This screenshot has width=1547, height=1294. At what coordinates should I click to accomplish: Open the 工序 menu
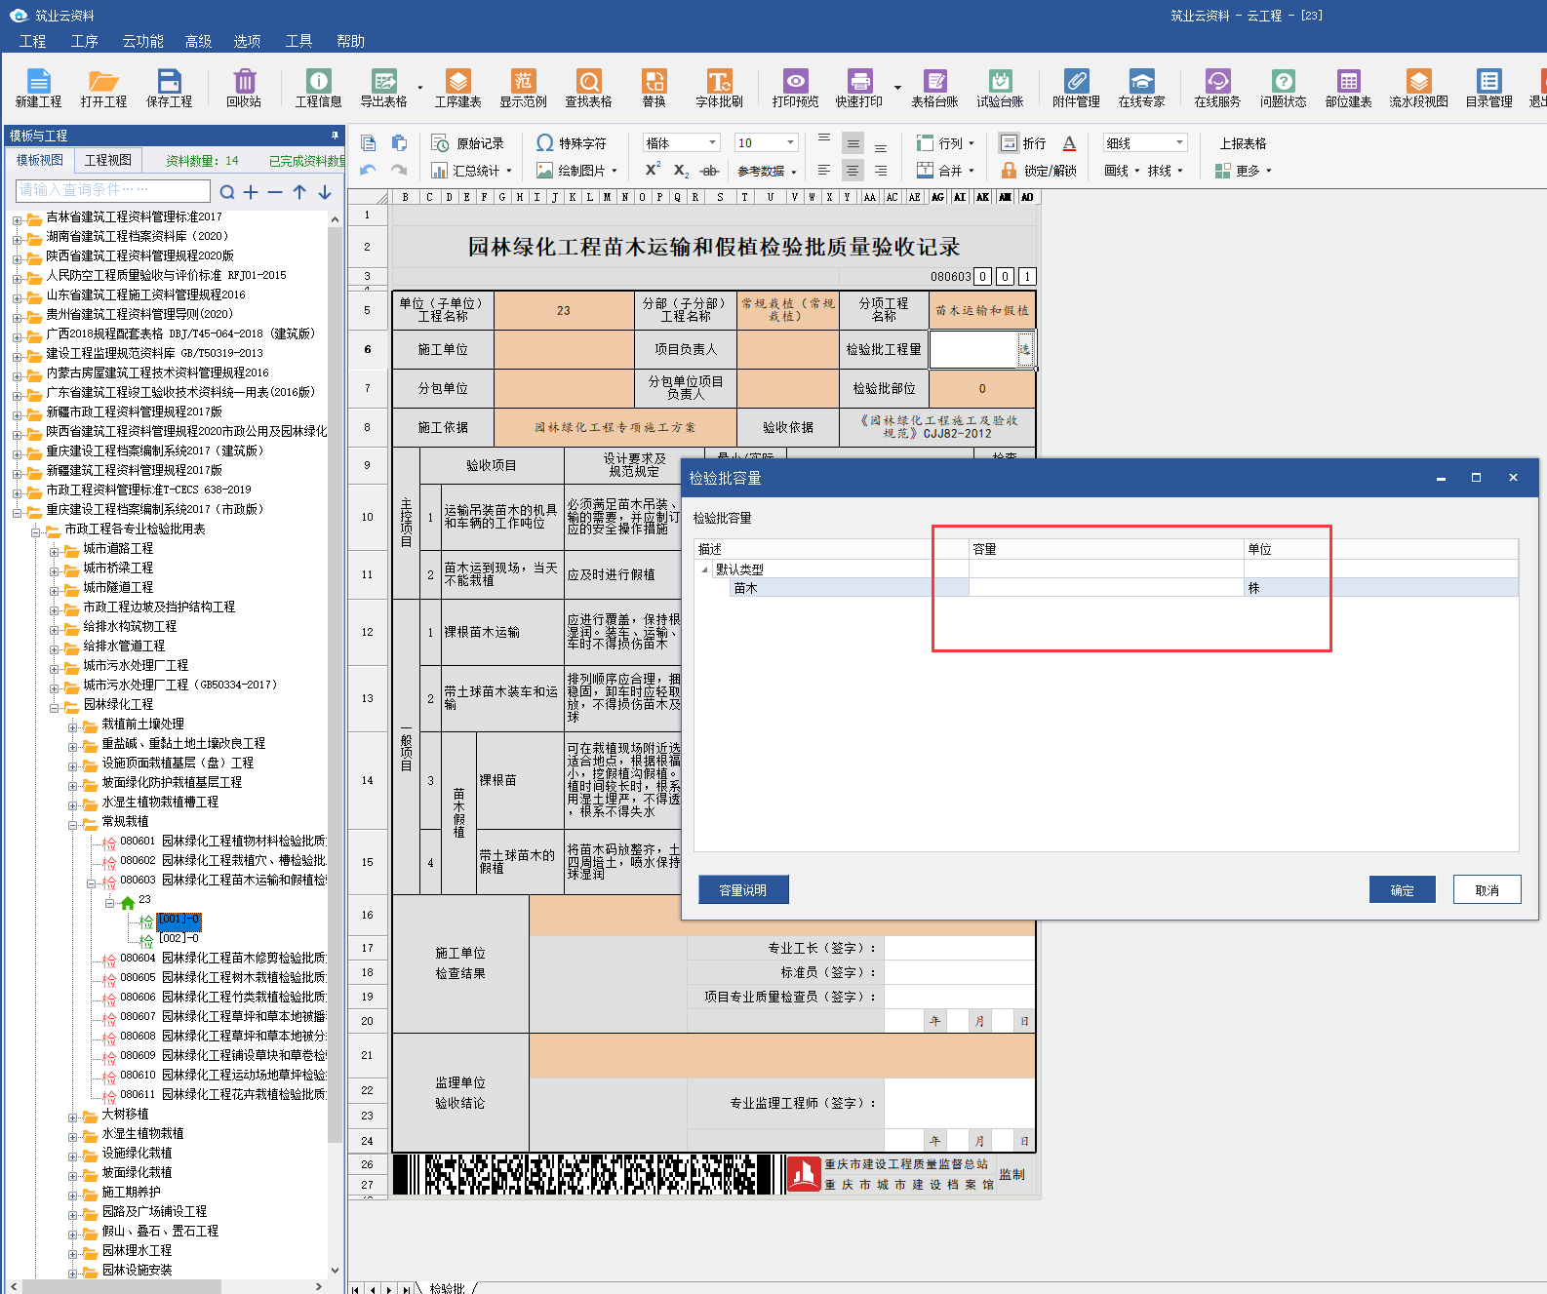click(85, 41)
